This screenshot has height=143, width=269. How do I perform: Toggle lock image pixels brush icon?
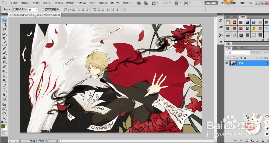pyautogui.click(x=238, y=58)
